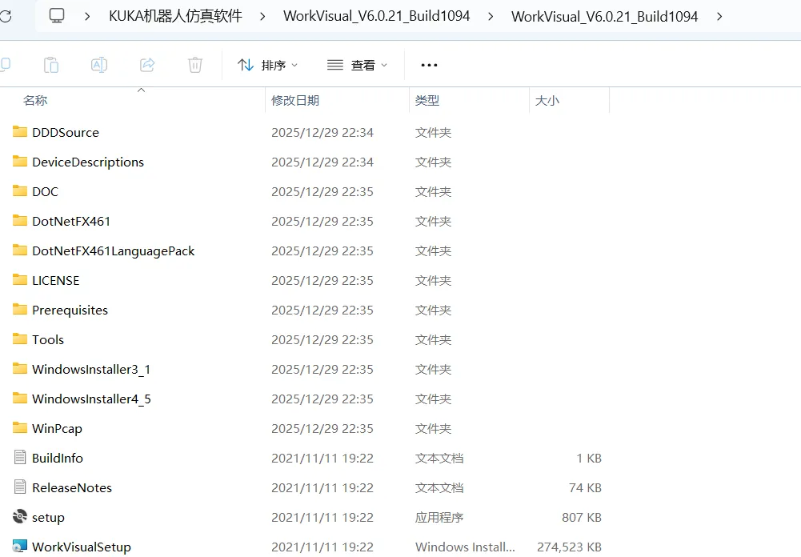Click the refresh icon in address bar
This screenshot has width=801, height=557.
5,16
